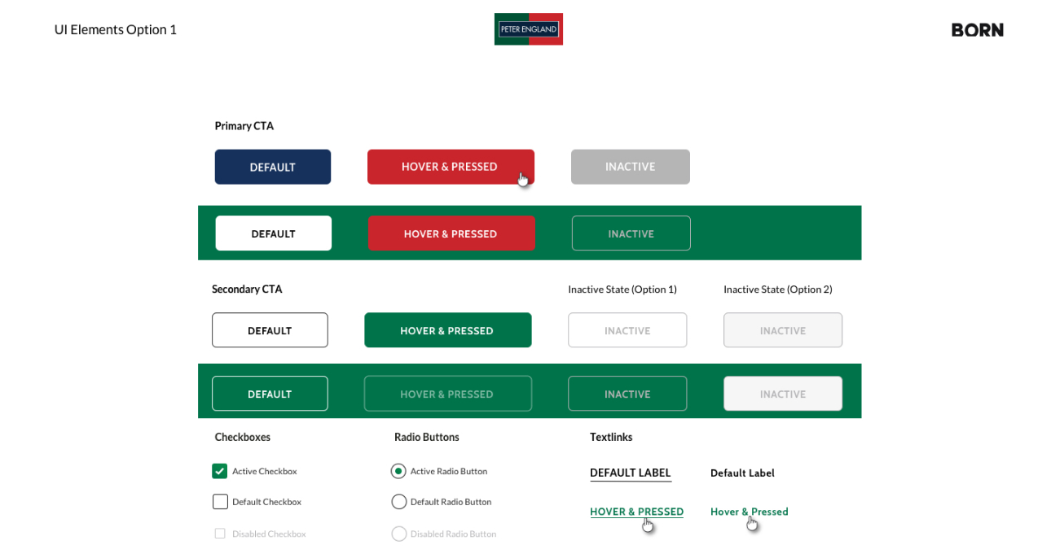1051x558 pixels.
Task: Click the white-filled DEFAULT button on the green band
Action: pyautogui.click(x=274, y=233)
